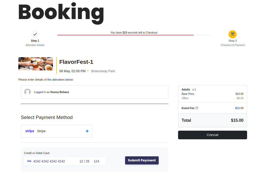Click the Attendee Details step label
Viewport: 269px width, 182px height.
35,45
